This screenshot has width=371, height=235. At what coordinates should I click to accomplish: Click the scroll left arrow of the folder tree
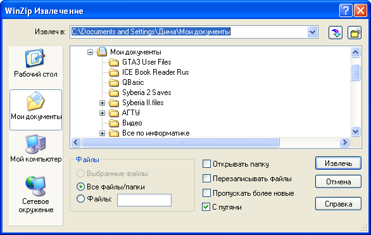pos(76,143)
